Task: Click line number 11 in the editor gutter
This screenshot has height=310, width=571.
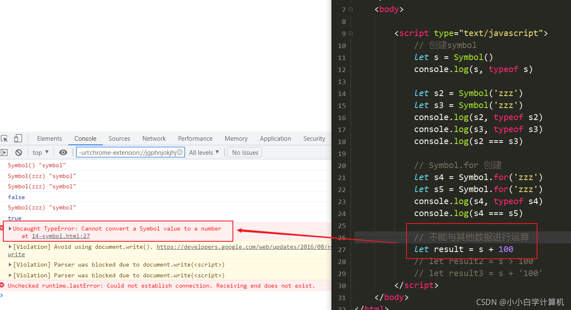Action: 341,58
